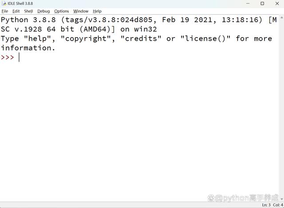Show the Window menu

coord(81,11)
